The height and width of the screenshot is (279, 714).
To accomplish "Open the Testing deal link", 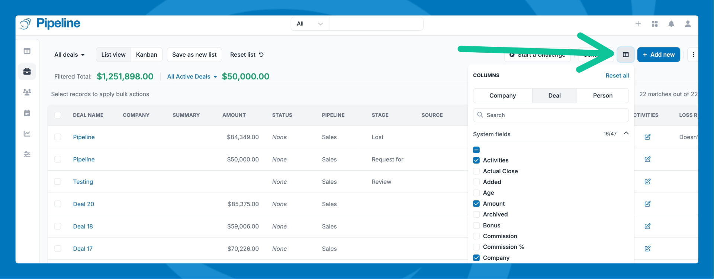I will (83, 181).
